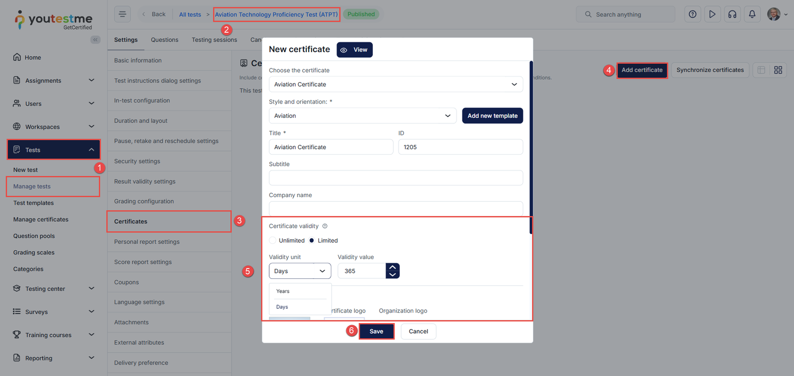Click the hamburger menu icon
This screenshot has height=376, width=794.
pyautogui.click(x=122, y=14)
